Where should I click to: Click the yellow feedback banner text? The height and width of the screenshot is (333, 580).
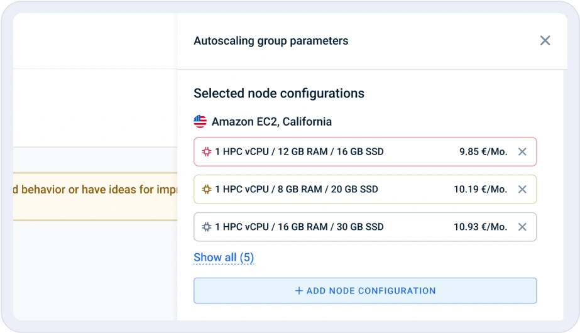[x=94, y=189]
